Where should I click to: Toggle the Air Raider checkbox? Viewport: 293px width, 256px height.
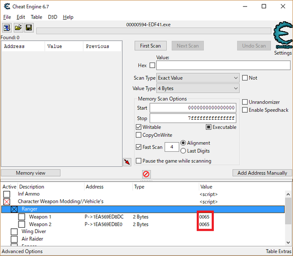coord(14,239)
